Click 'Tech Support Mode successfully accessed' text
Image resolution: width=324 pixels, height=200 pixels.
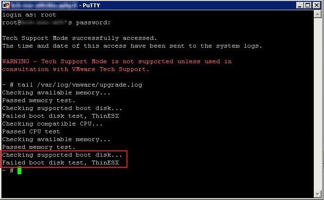pos(80,38)
